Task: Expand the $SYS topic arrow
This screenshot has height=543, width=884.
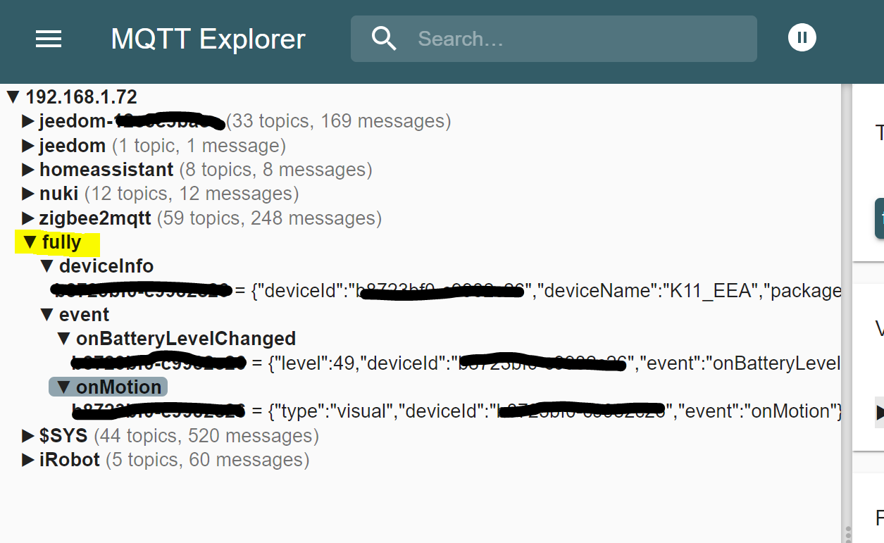Action: click(28, 436)
